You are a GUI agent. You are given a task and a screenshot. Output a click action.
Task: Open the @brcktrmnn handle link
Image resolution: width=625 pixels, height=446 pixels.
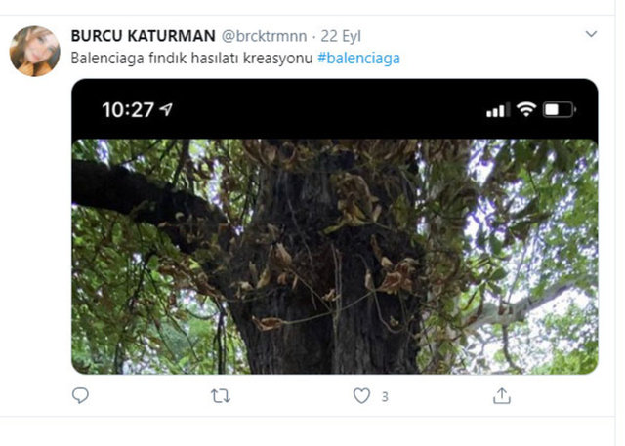(x=262, y=36)
